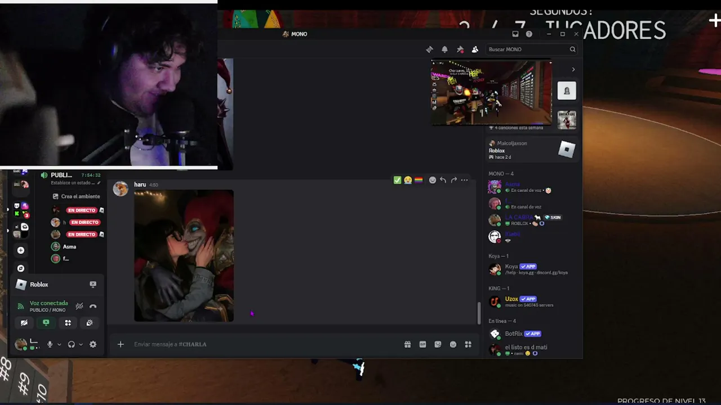
Task: Open user settings gear
Action: tap(93, 344)
